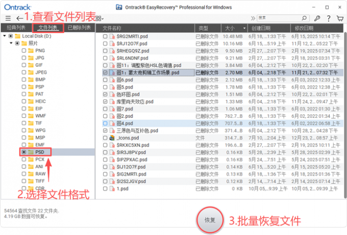347x235 pixels.
Task: Open help question mark icon
Action: (x=329, y=18)
